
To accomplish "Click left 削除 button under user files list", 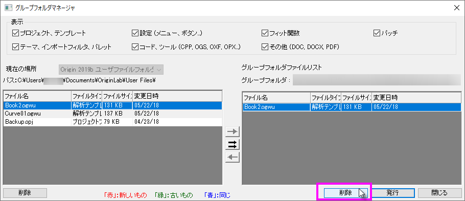I will point(25,192).
